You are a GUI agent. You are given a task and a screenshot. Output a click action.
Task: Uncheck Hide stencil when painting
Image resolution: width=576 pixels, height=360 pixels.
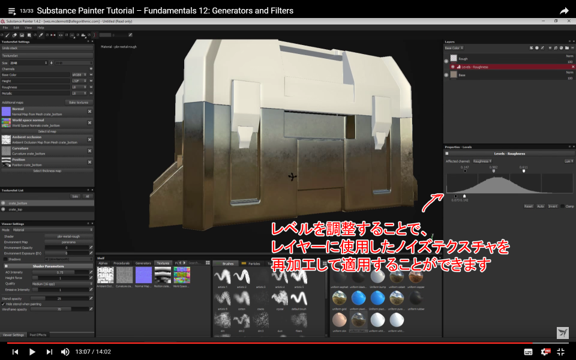(x=4, y=304)
